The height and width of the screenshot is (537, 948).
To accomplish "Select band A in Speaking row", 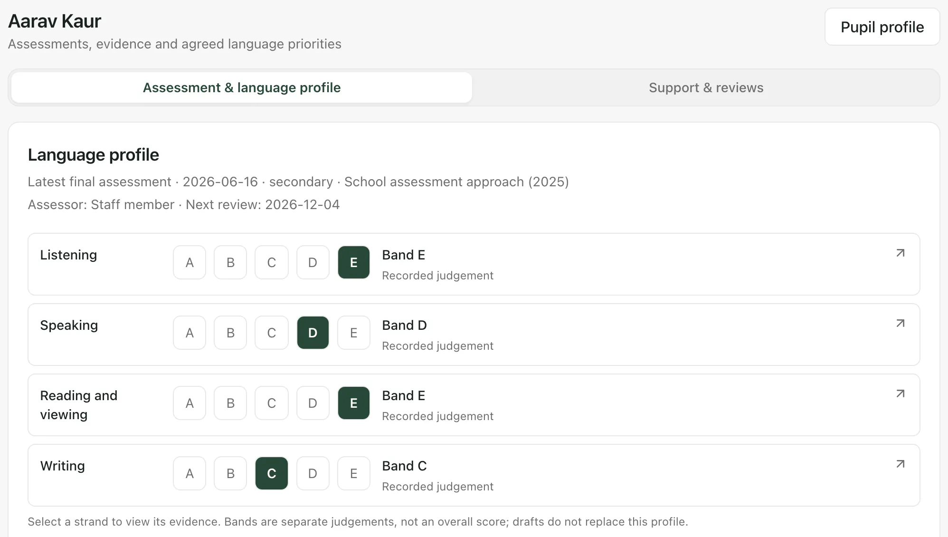I will point(190,333).
